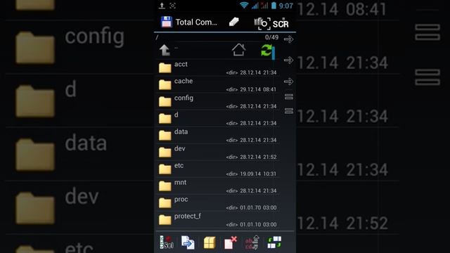Open the list icon beside the d row
The image size is (450, 253).
pos(289,111)
